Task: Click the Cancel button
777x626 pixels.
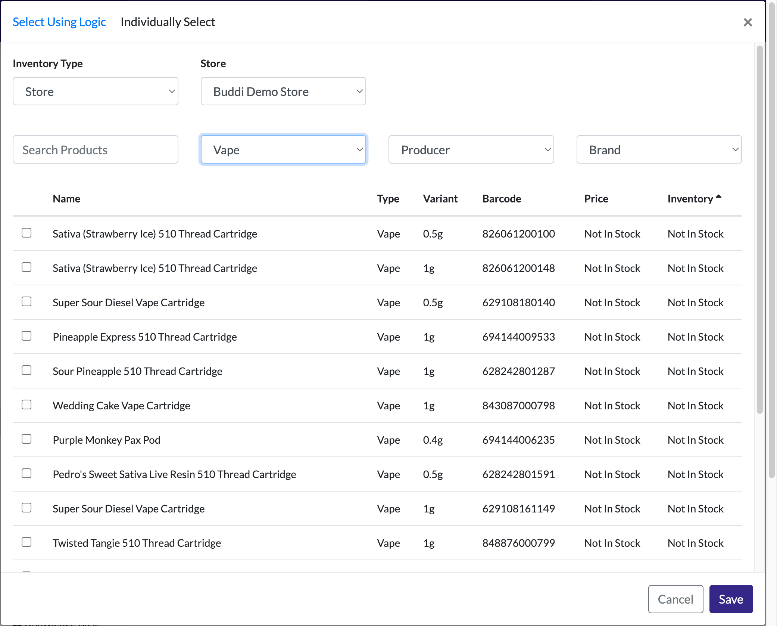Action: pyautogui.click(x=675, y=599)
